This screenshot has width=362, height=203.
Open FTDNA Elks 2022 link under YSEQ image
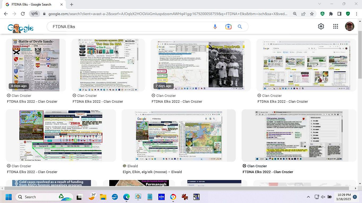click(x=32, y=172)
